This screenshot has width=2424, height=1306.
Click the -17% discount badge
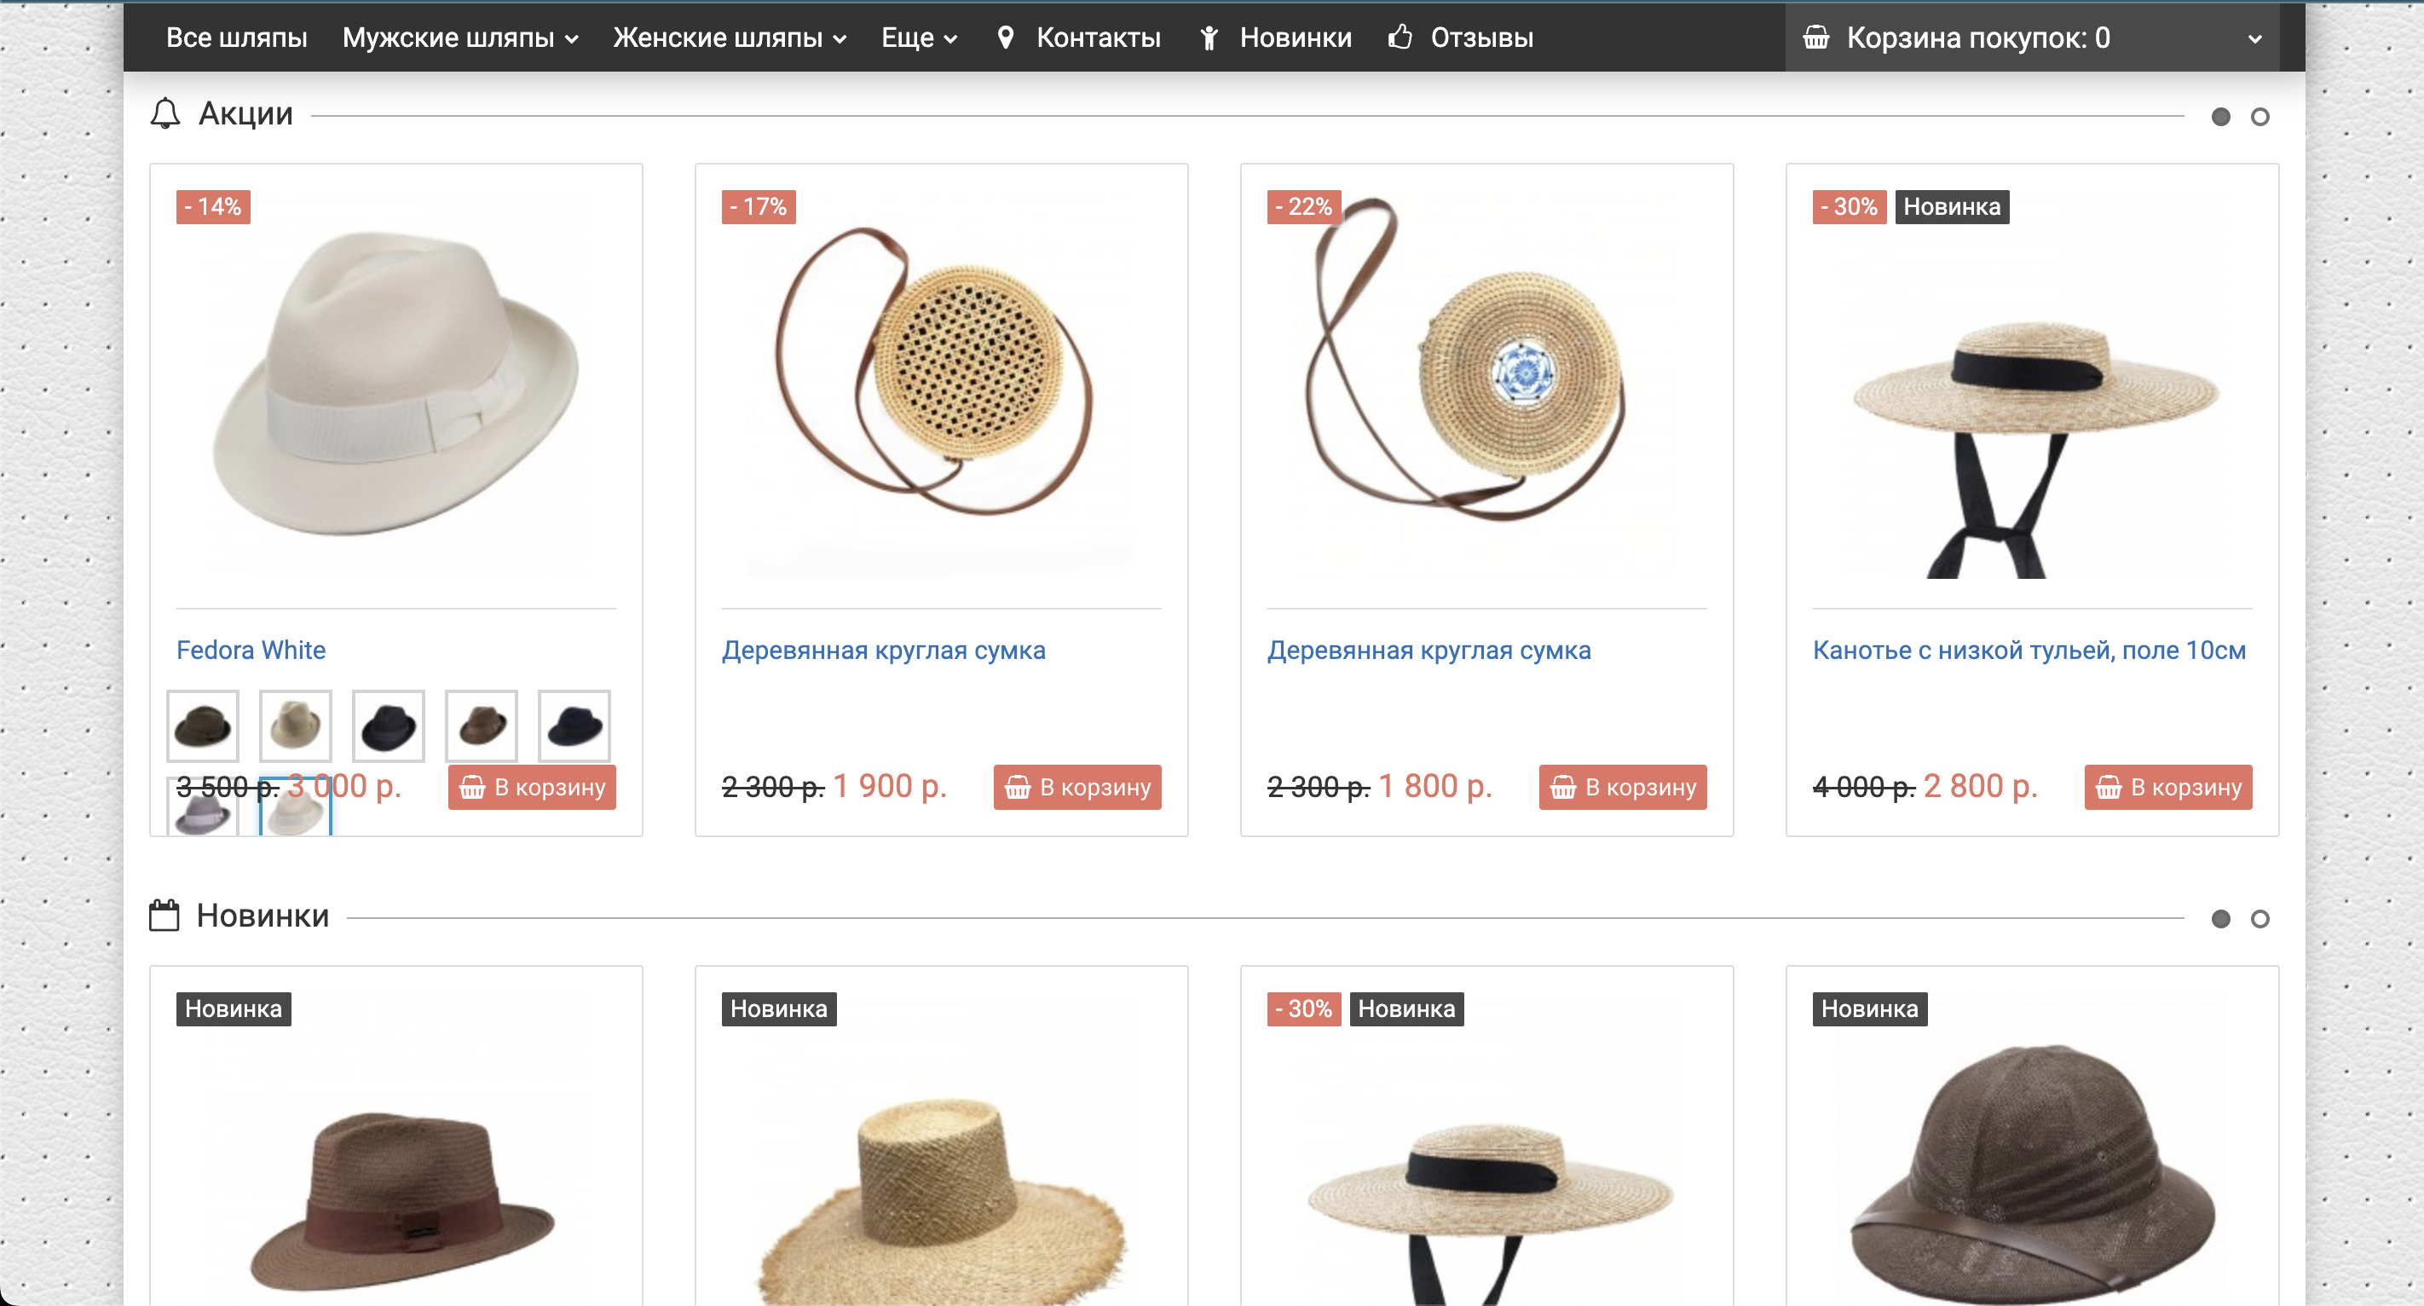coord(759,207)
